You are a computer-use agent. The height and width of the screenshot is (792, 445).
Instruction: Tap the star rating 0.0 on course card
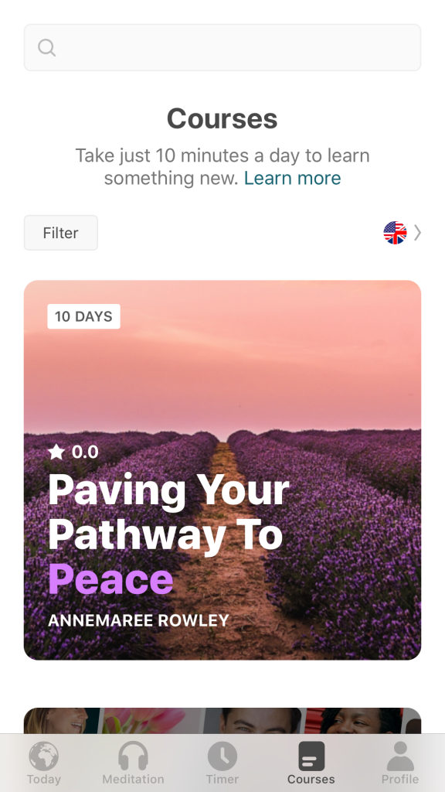pos(73,452)
